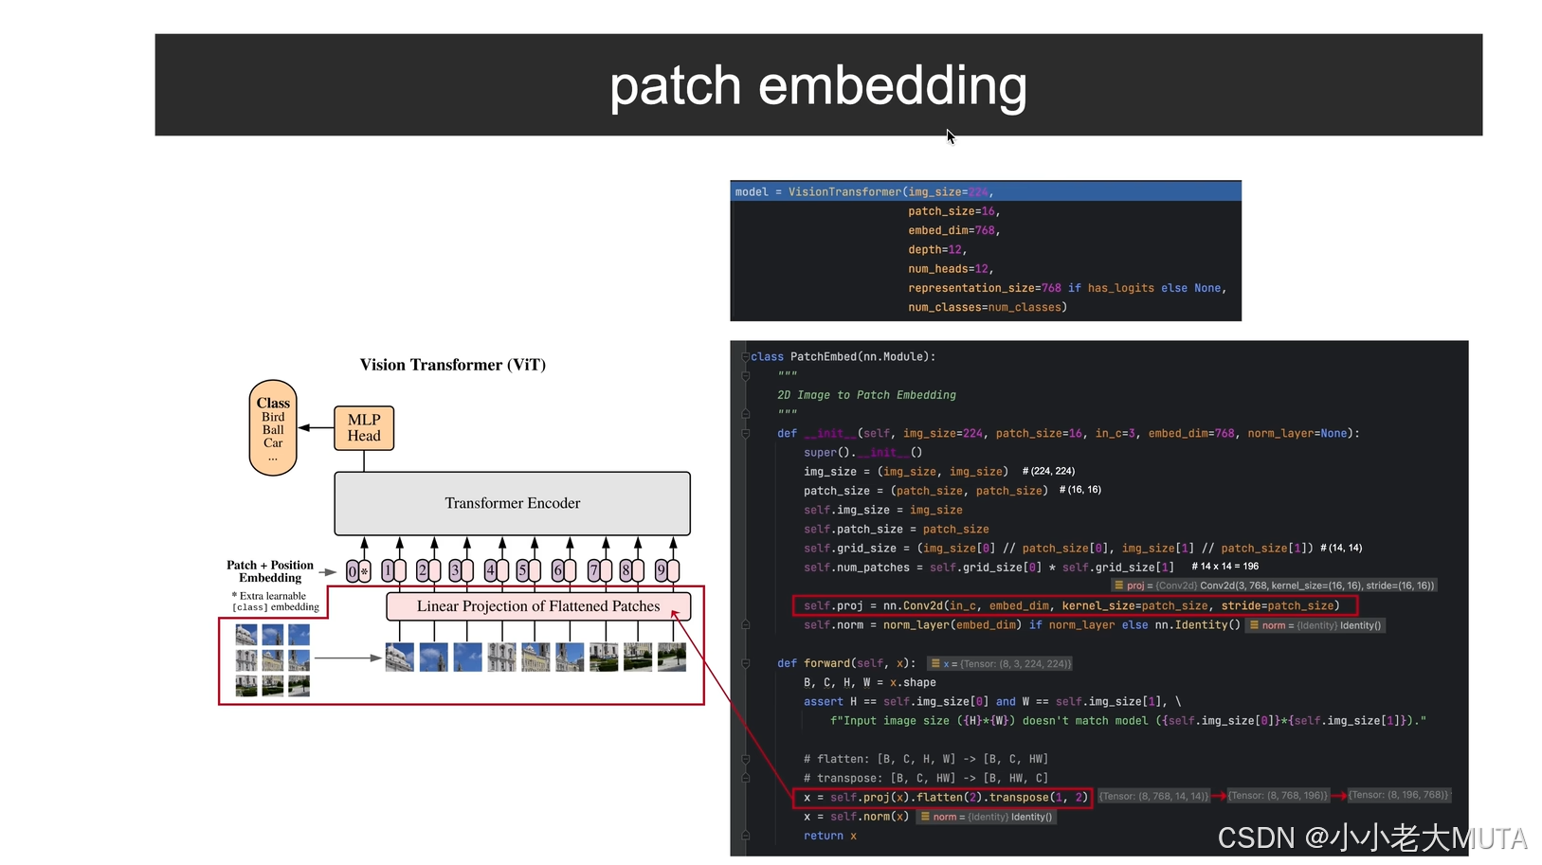Screen dimensions: 1542x865
Task: Fold the def forward method
Action: click(x=745, y=663)
